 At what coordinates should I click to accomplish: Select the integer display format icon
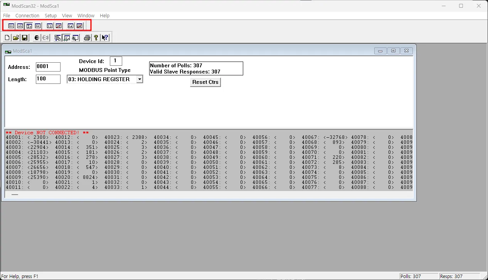coord(29,26)
